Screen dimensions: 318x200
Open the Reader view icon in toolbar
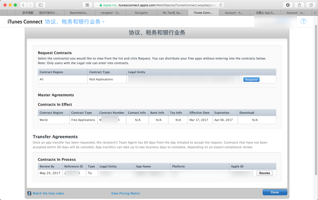pyautogui.click(x=87, y=5)
